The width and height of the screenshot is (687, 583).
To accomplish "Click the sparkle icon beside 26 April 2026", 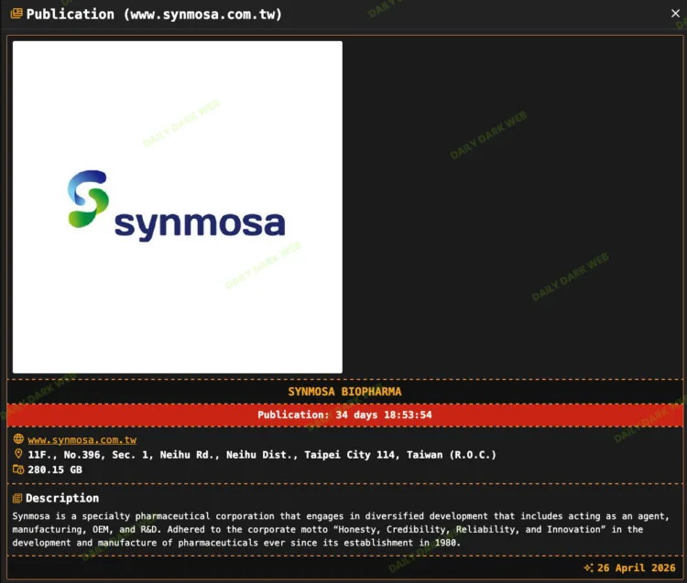I will (589, 567).
